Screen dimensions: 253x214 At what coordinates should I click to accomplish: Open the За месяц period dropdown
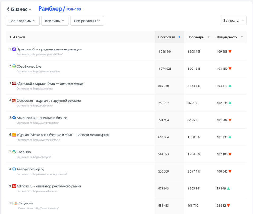(x=233, y=20)
